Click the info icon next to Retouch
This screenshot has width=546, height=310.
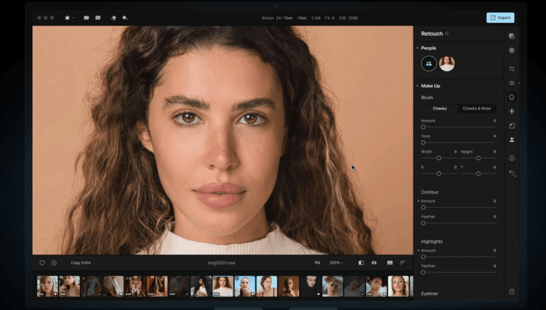(x=447, y=34)
